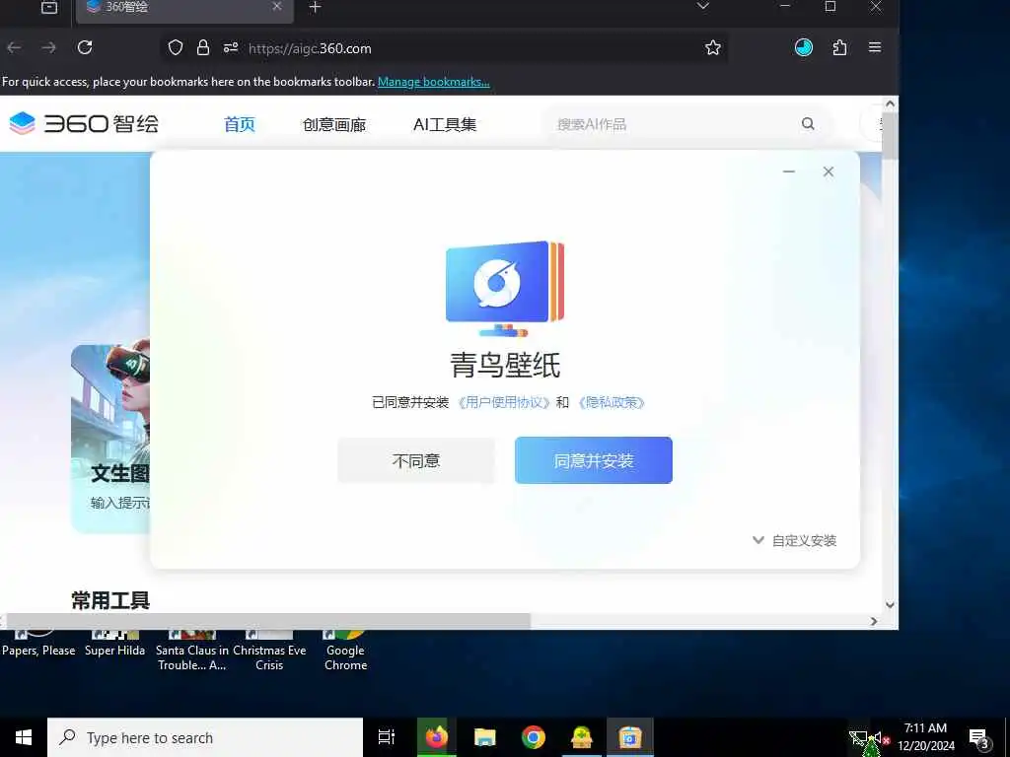This screenshot has height=757, width=1010.
Task: Open the 用户使用协议 user agreement link
Action: coord(504,402)
